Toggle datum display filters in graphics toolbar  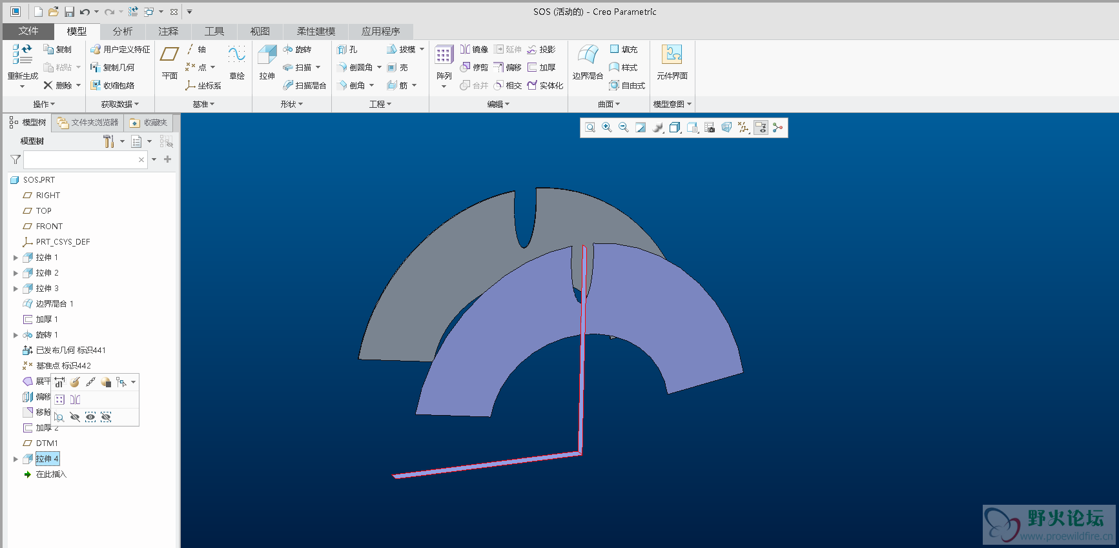point(743,128)
